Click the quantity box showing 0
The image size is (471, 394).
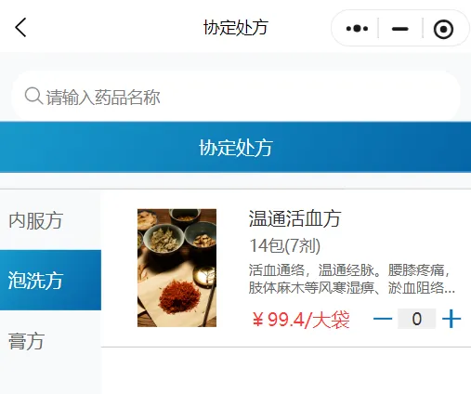click(416, 319)
